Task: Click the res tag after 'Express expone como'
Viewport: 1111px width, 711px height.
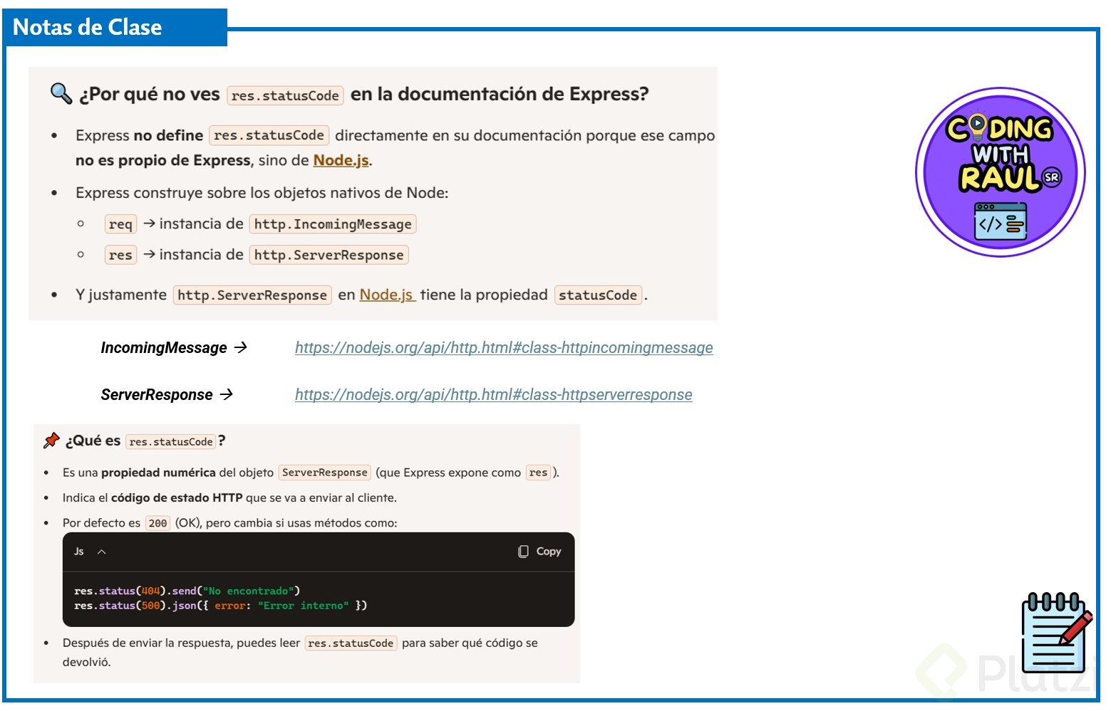Action: (x=538, y=473)
